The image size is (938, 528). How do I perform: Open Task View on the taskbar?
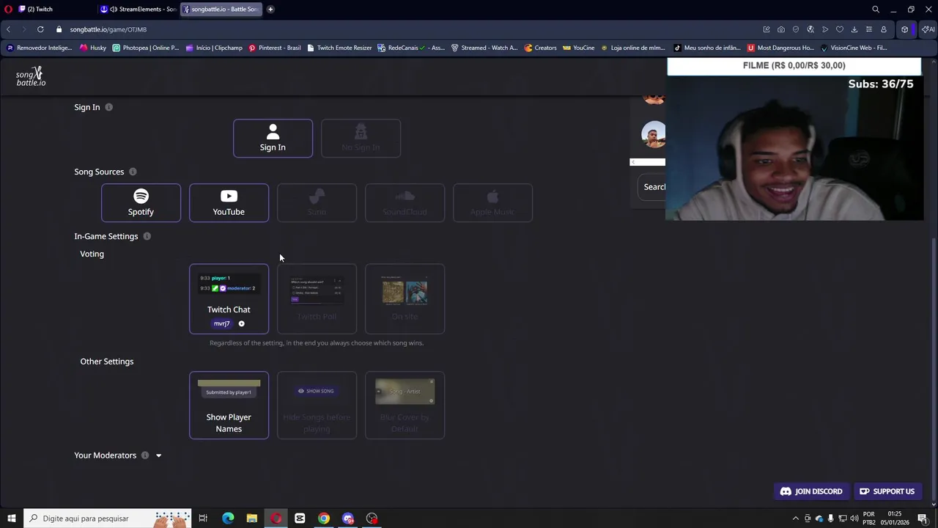pyautogui.click(x=203, y=518)
